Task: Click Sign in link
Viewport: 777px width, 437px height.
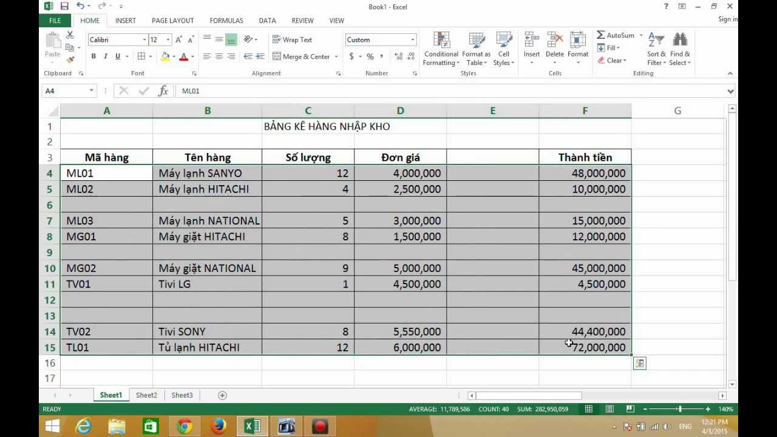Action: click(x=728, y=19)
